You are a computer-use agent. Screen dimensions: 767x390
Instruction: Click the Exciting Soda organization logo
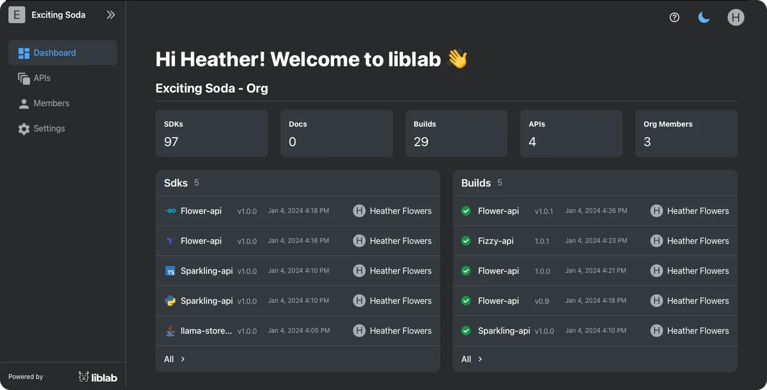click(17, 15)
